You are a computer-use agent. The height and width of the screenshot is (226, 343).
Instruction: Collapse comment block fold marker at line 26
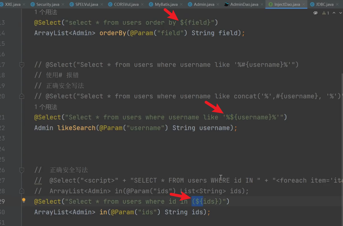point(22,170)
